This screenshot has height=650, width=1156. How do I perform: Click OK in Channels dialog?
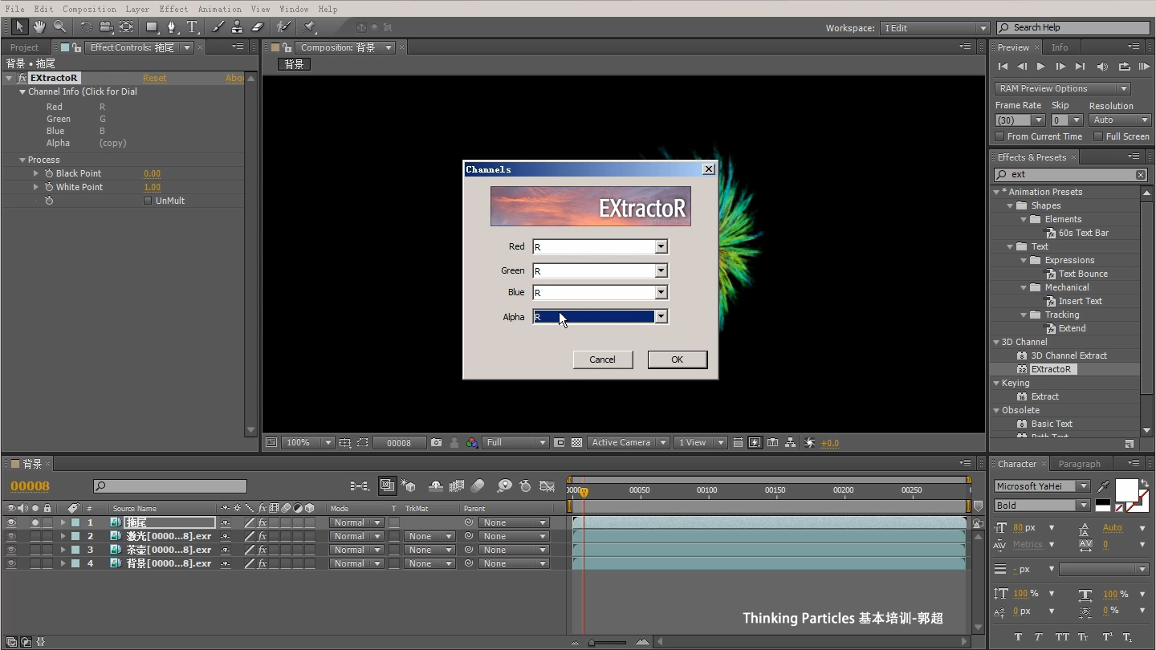(x=678, y=360)
